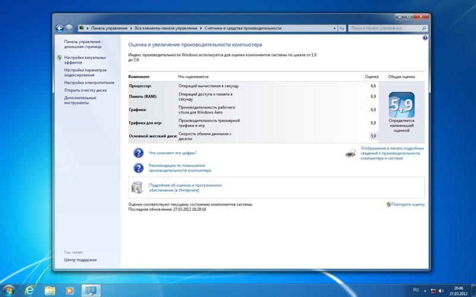Open the address bar history dropdown
Image resolution: width=476 pixels, height=297 pixels.
[334, 28]
